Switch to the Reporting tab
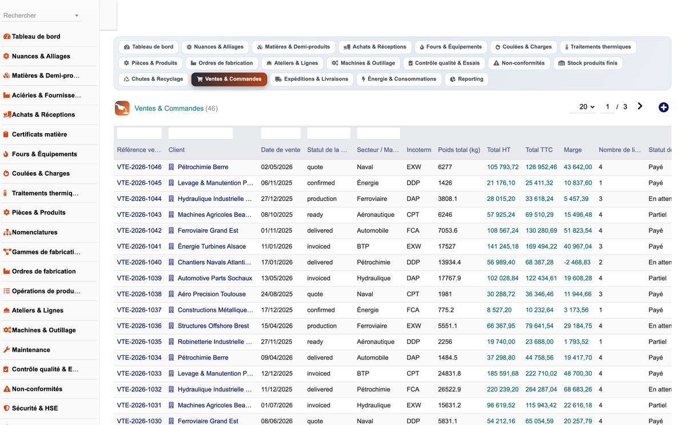This screenshot has height=425, width=686. [x=466, y=79]
